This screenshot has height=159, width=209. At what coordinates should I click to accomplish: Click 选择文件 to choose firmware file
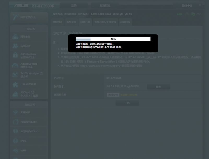113,95
